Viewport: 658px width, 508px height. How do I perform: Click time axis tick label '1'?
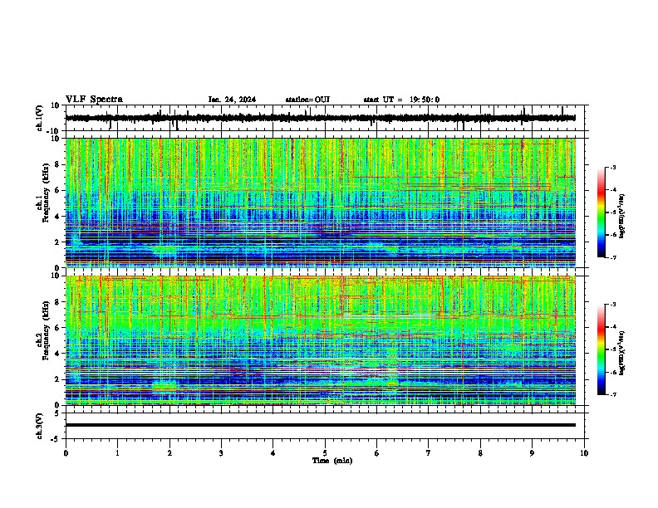tap(117, 453)
